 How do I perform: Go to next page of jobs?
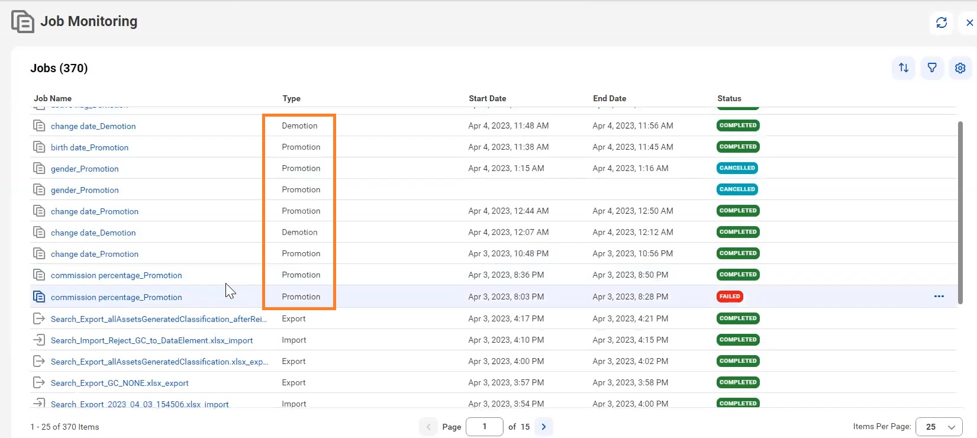pos(543,427)
